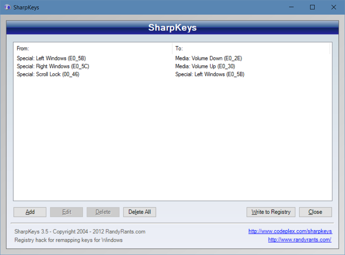Image resolution: width=345 pixels, height=255 pixels.
Task: Click the To-column Left Windows (E0_5B) cell
Action: 210,74
